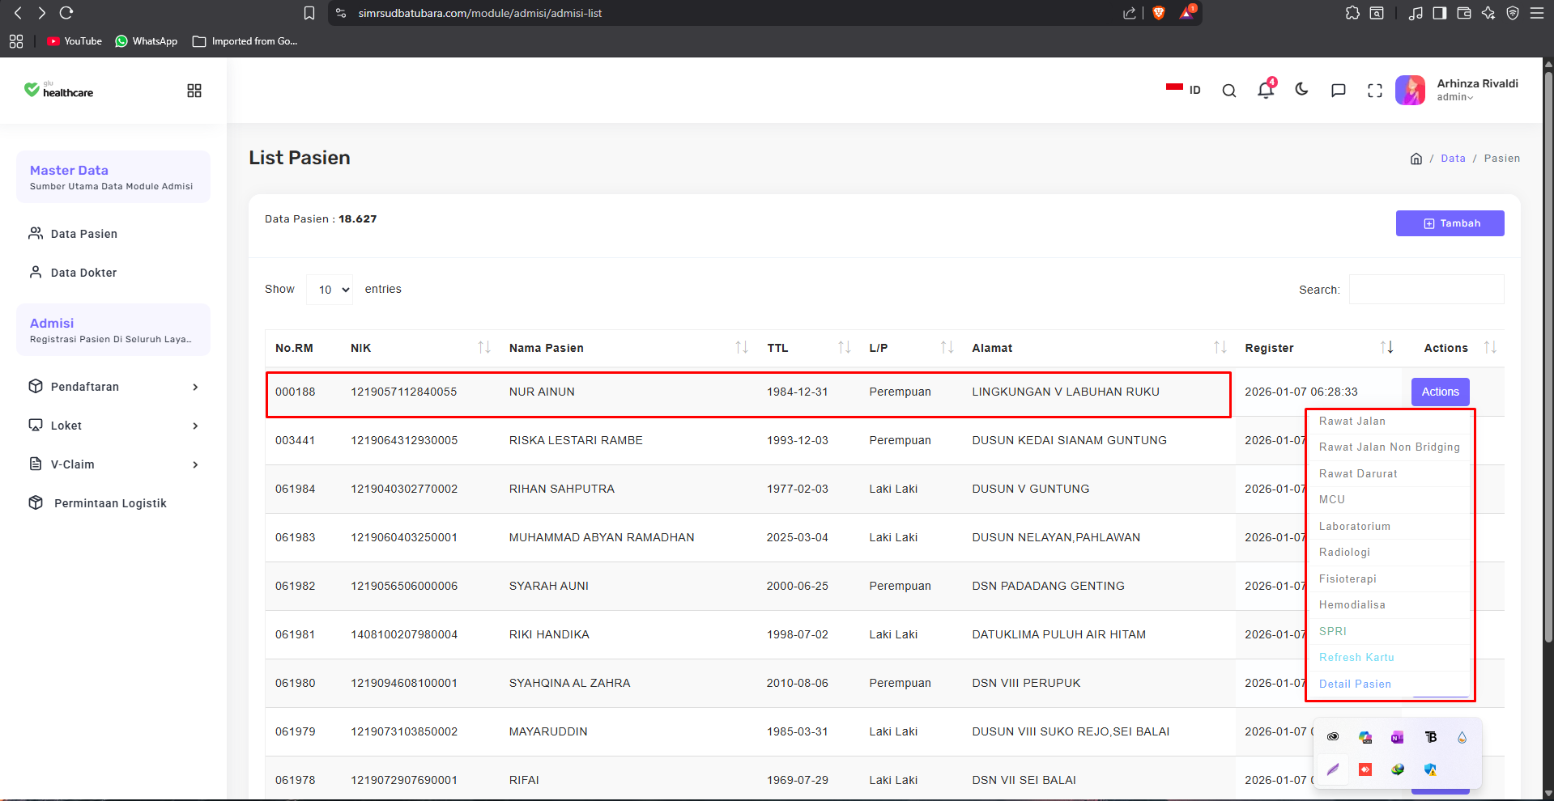Open Permintaan Logistik in sidebar

[x=97, y=503]
